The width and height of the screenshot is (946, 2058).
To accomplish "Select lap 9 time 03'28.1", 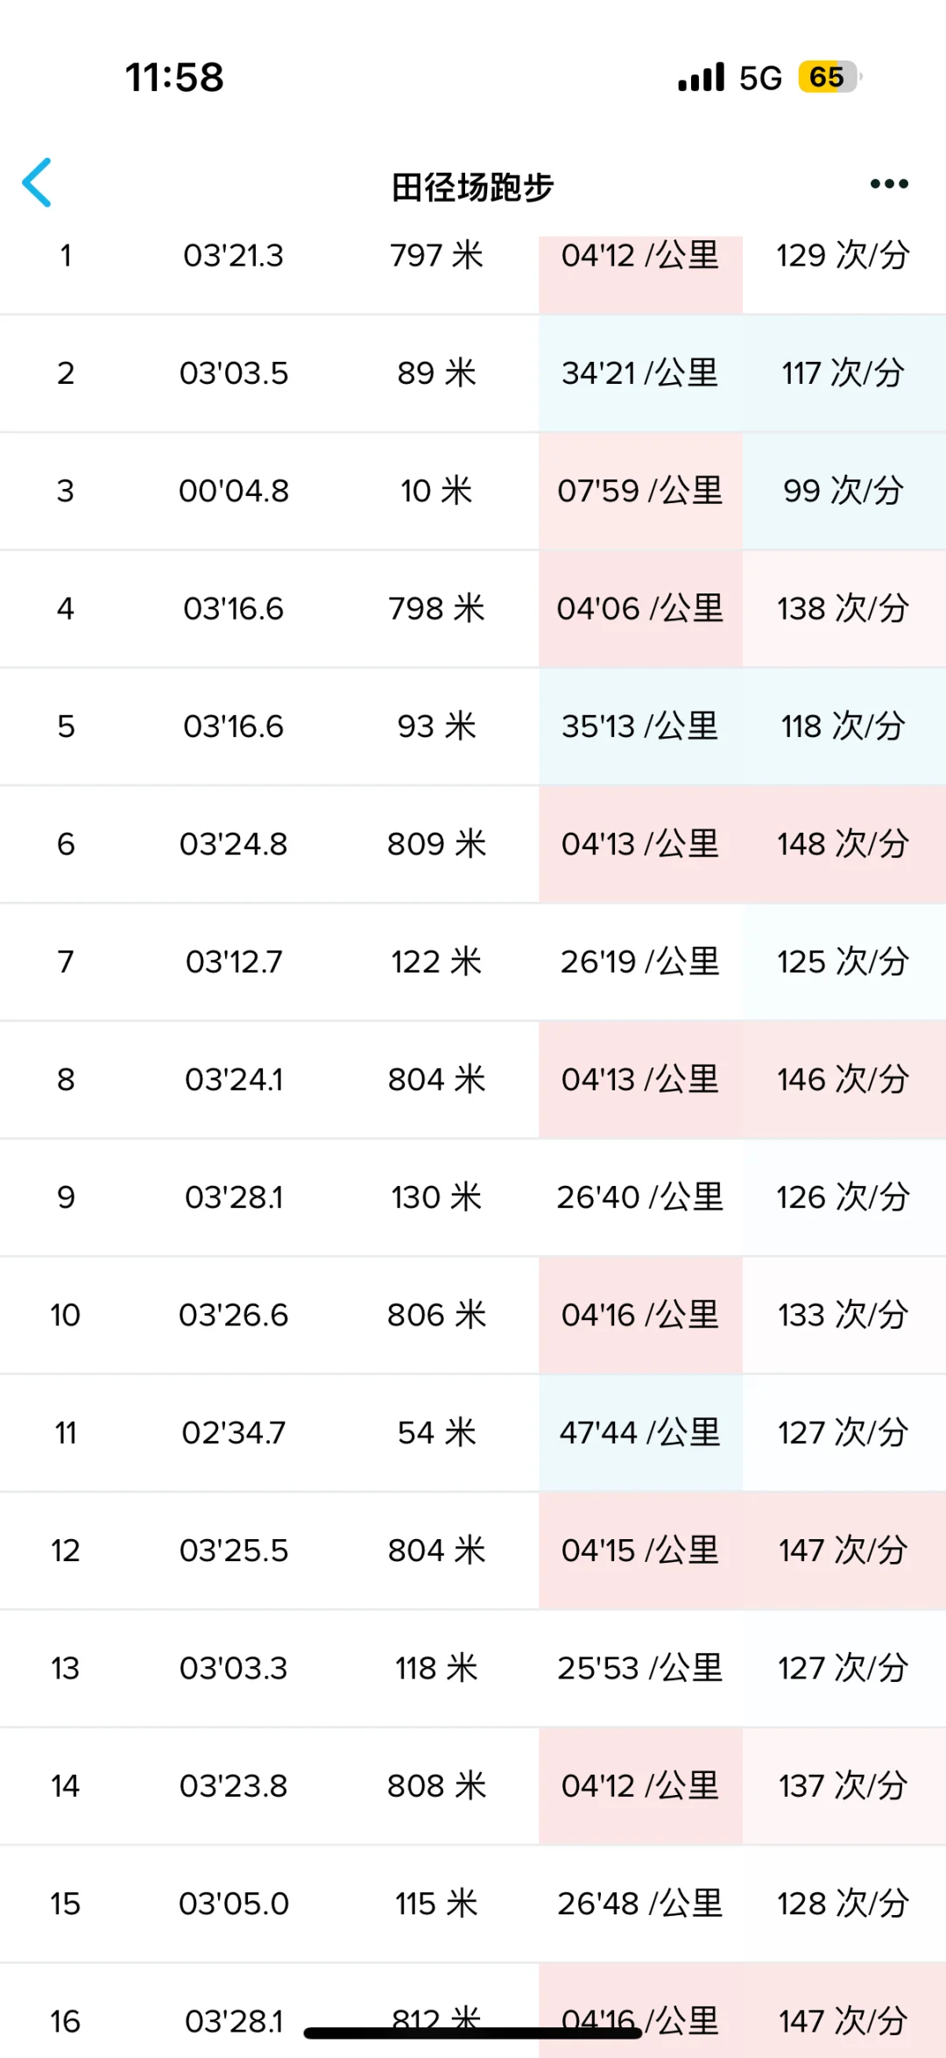I will coord(233,1197).
